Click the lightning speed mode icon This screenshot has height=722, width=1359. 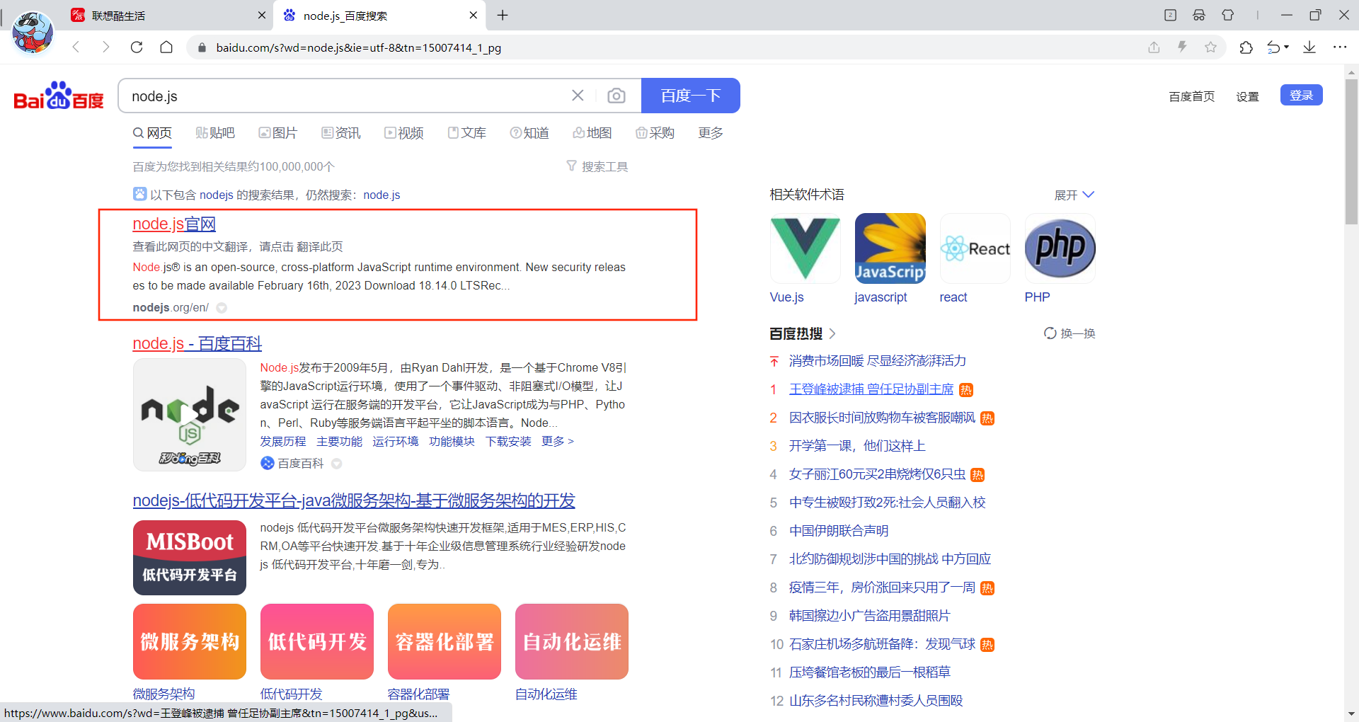click(x=1182, y=47)
